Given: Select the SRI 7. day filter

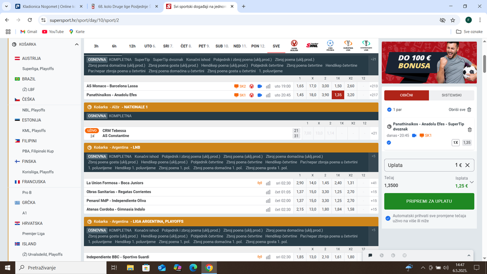Looking at the screenshot, I should [x=168, y=46].
